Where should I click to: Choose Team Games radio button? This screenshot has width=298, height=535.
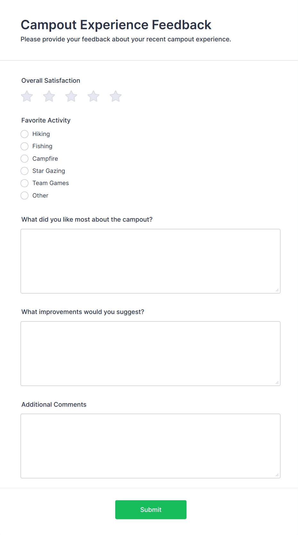click(x=25, y=183)
